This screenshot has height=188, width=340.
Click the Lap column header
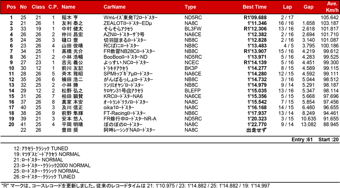[287, 7]
